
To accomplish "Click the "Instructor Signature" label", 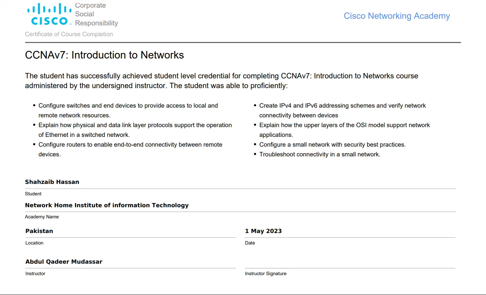I will pyautogui.click(x=266, y=273).
